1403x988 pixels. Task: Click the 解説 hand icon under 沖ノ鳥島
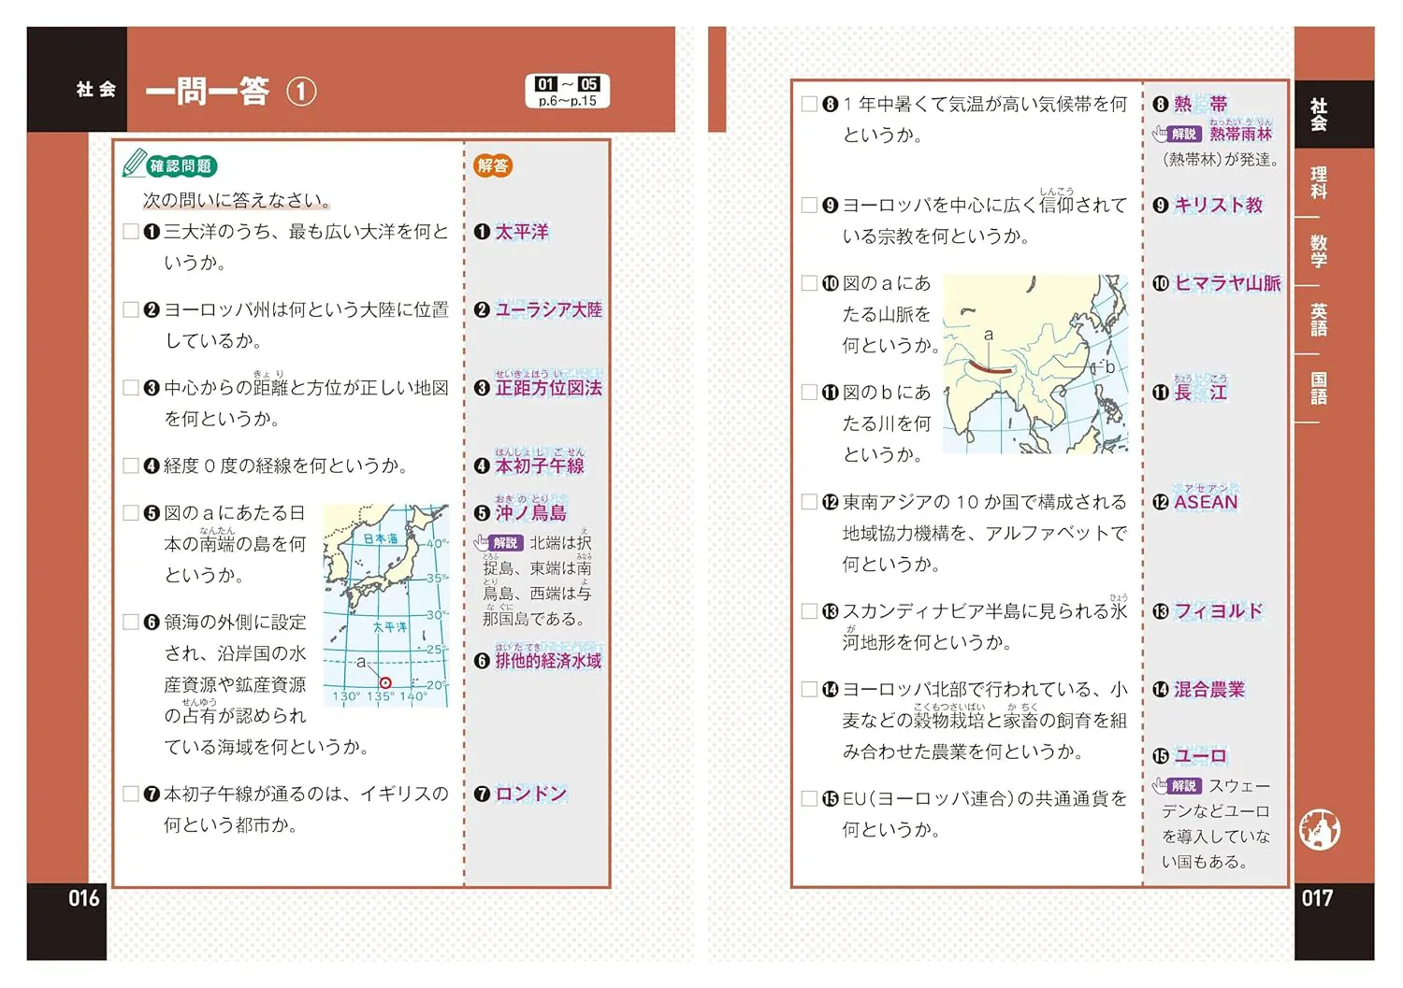pyautogui.click(x=483, y=542)
